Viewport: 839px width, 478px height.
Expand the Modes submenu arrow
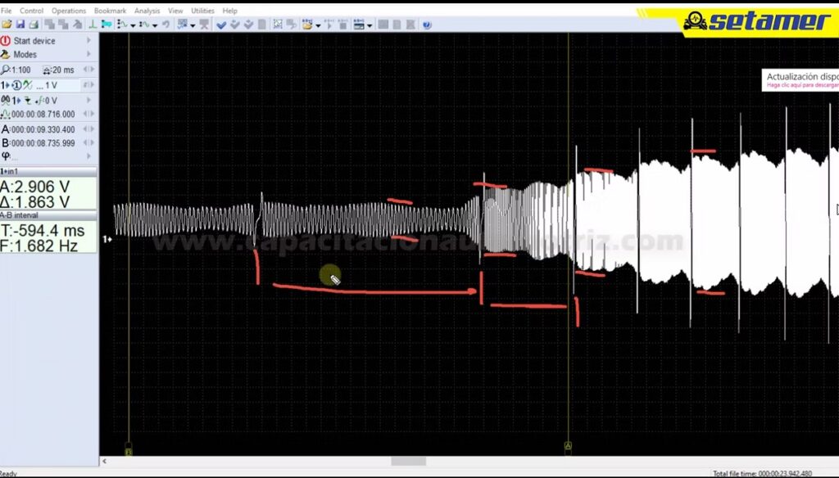click(x=88, y=55)
